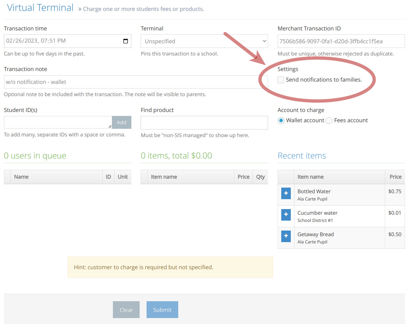
Task: Select the Wallet account option
Action: point(281,121)
